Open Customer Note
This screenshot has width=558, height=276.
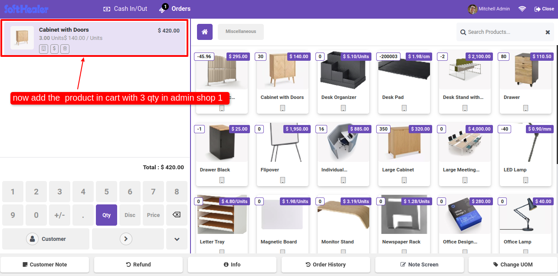point(45,265)
